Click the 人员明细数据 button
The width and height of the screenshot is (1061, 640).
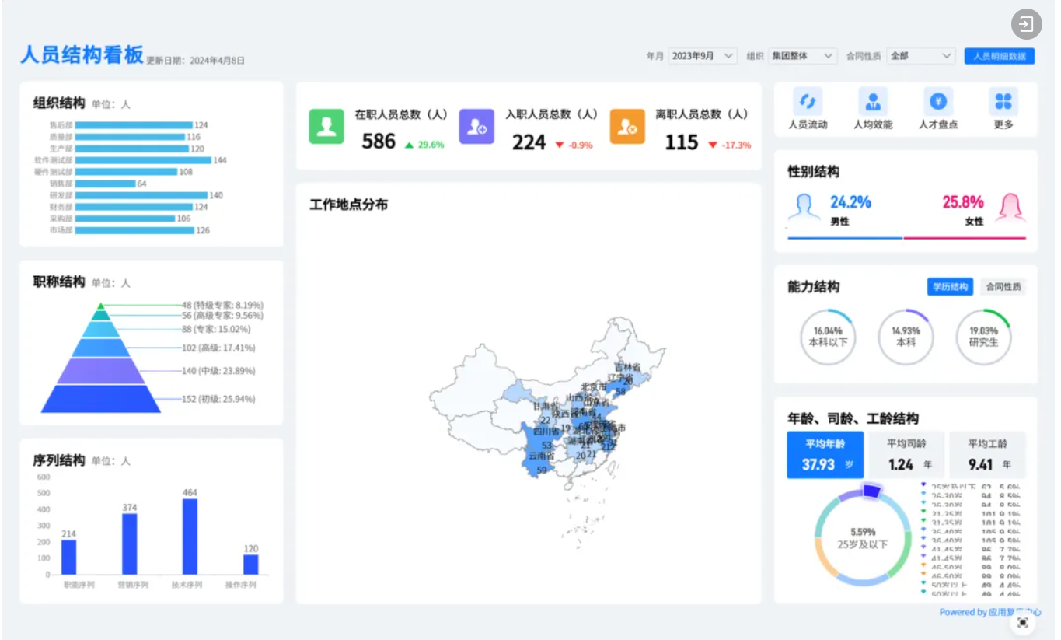pos(1000,56)
